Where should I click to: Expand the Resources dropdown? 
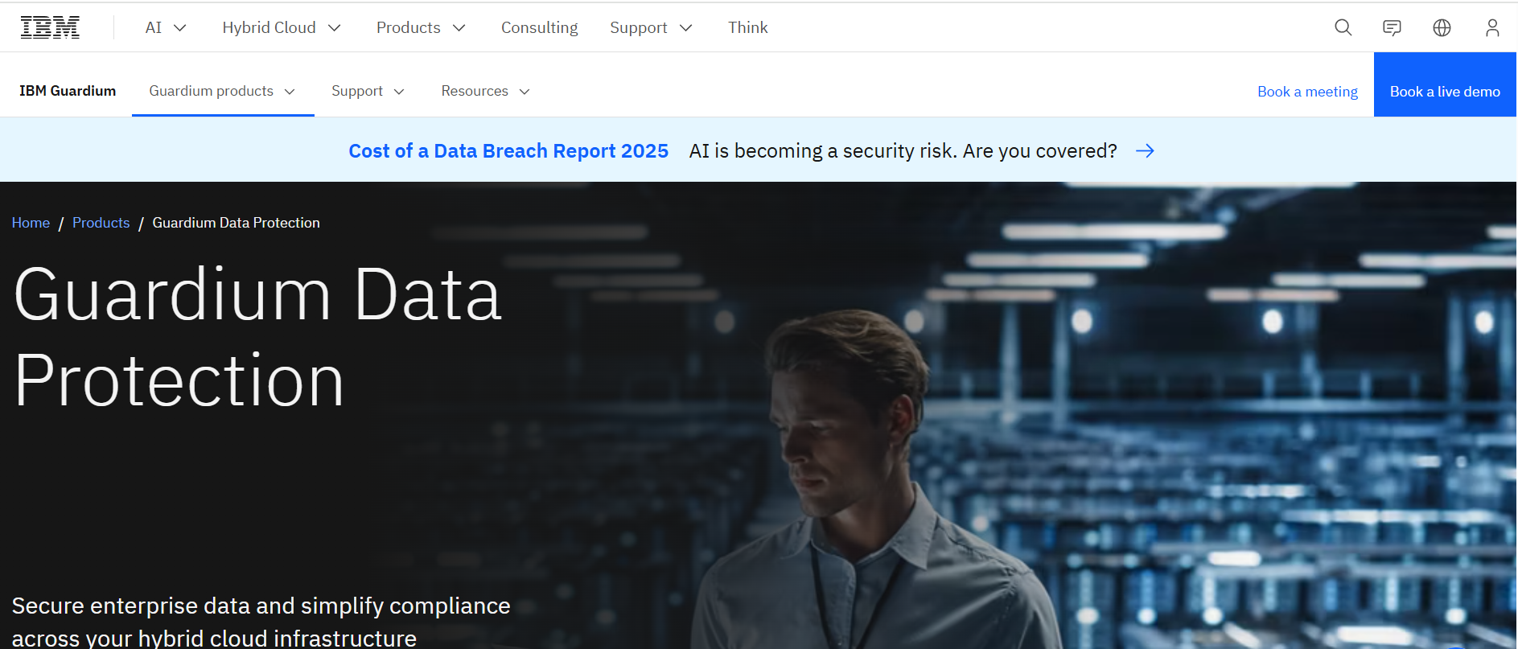point(485,91)
